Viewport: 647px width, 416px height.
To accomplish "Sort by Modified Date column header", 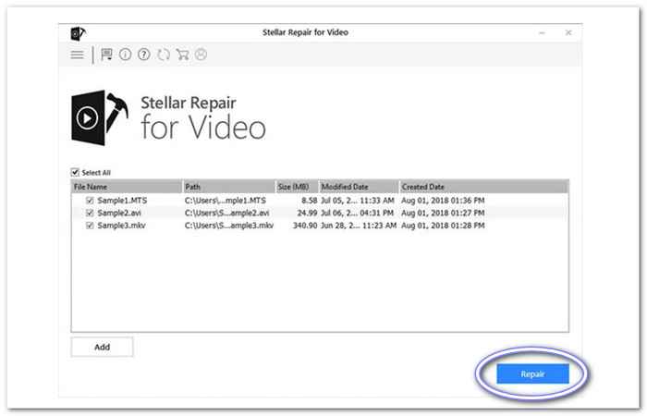I will pyautogui.click(x=359, y=187).
